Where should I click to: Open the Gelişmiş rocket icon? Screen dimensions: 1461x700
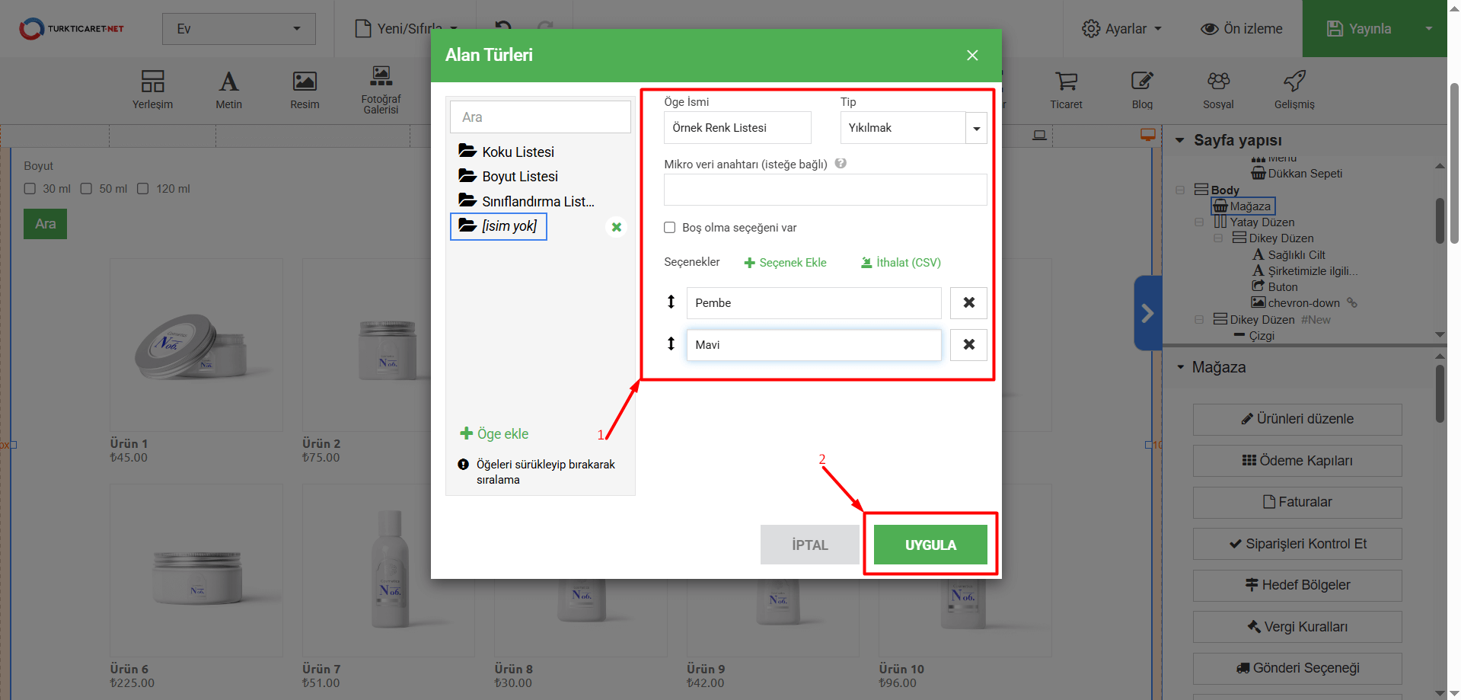[1294, 82]
